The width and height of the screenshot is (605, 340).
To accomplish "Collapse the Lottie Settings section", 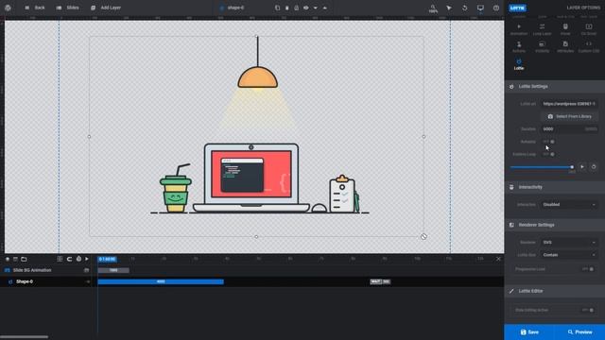I will point(555,86).
